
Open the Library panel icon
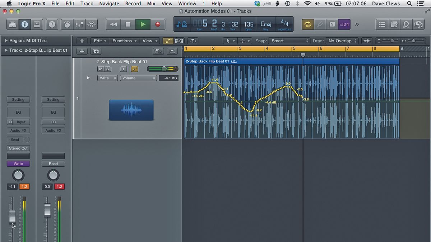click(12, 24)
